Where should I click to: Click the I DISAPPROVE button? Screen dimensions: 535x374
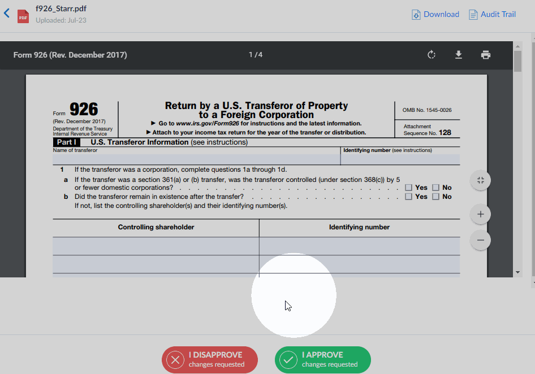coord(209,359)
